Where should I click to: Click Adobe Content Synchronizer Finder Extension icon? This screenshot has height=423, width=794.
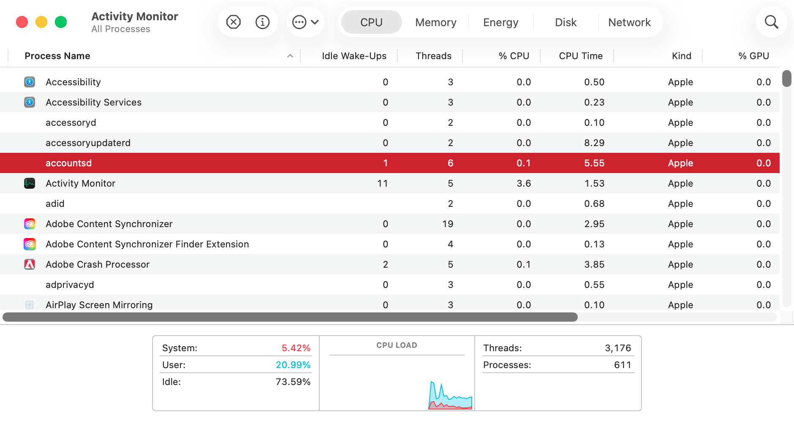click(x=30, y=244)
